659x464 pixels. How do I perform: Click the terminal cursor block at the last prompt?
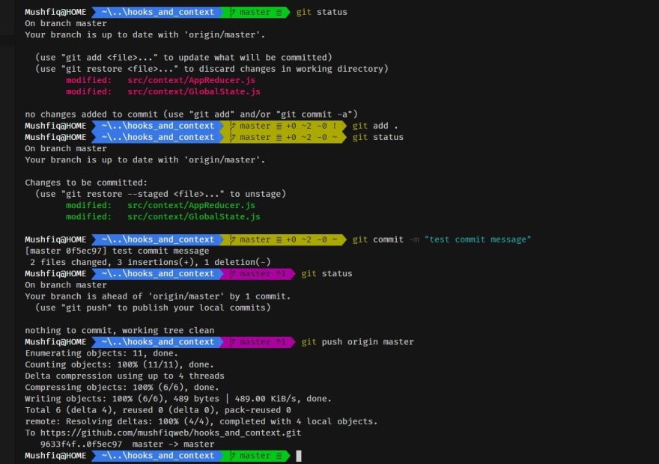tap(299, 456)
